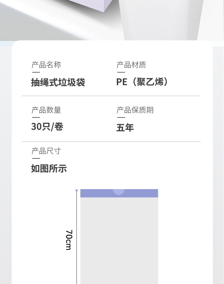
Task: Click the 70cm height dimension label
Action: 69,240
